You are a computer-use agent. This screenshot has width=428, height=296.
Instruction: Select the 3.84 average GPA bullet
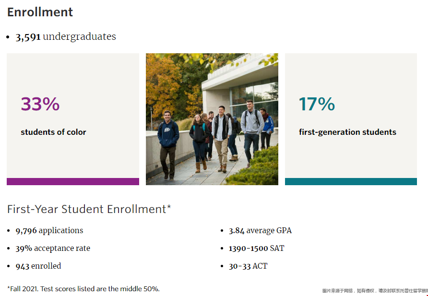point(260,231)
